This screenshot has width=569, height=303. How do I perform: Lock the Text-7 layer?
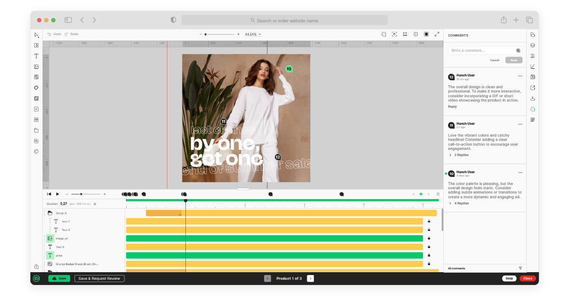pyautogui.click(x=429, y=220)
